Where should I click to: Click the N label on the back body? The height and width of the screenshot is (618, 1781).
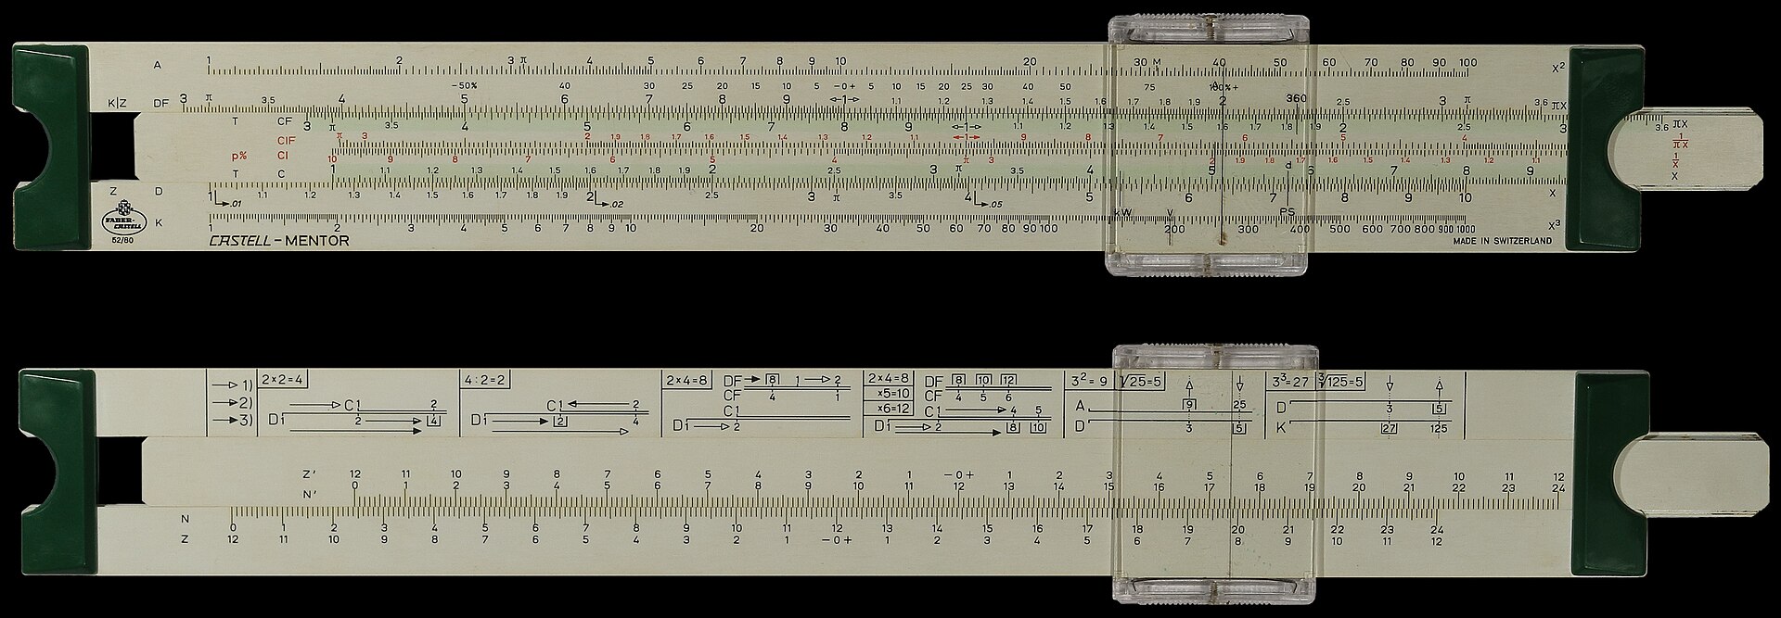coord(185,520)
